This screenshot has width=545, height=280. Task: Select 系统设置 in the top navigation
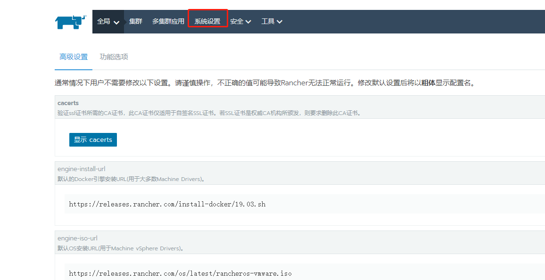pyautogui.click(x=207, y=22)
